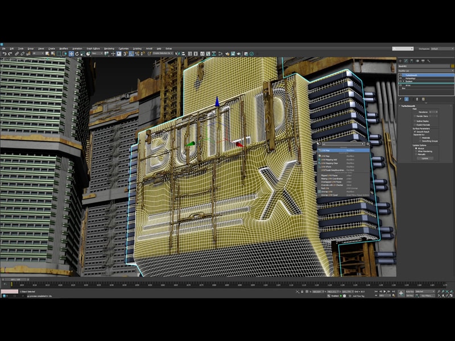Select the Manually update option
455x341 pixels.
click(x=415, y=154)
